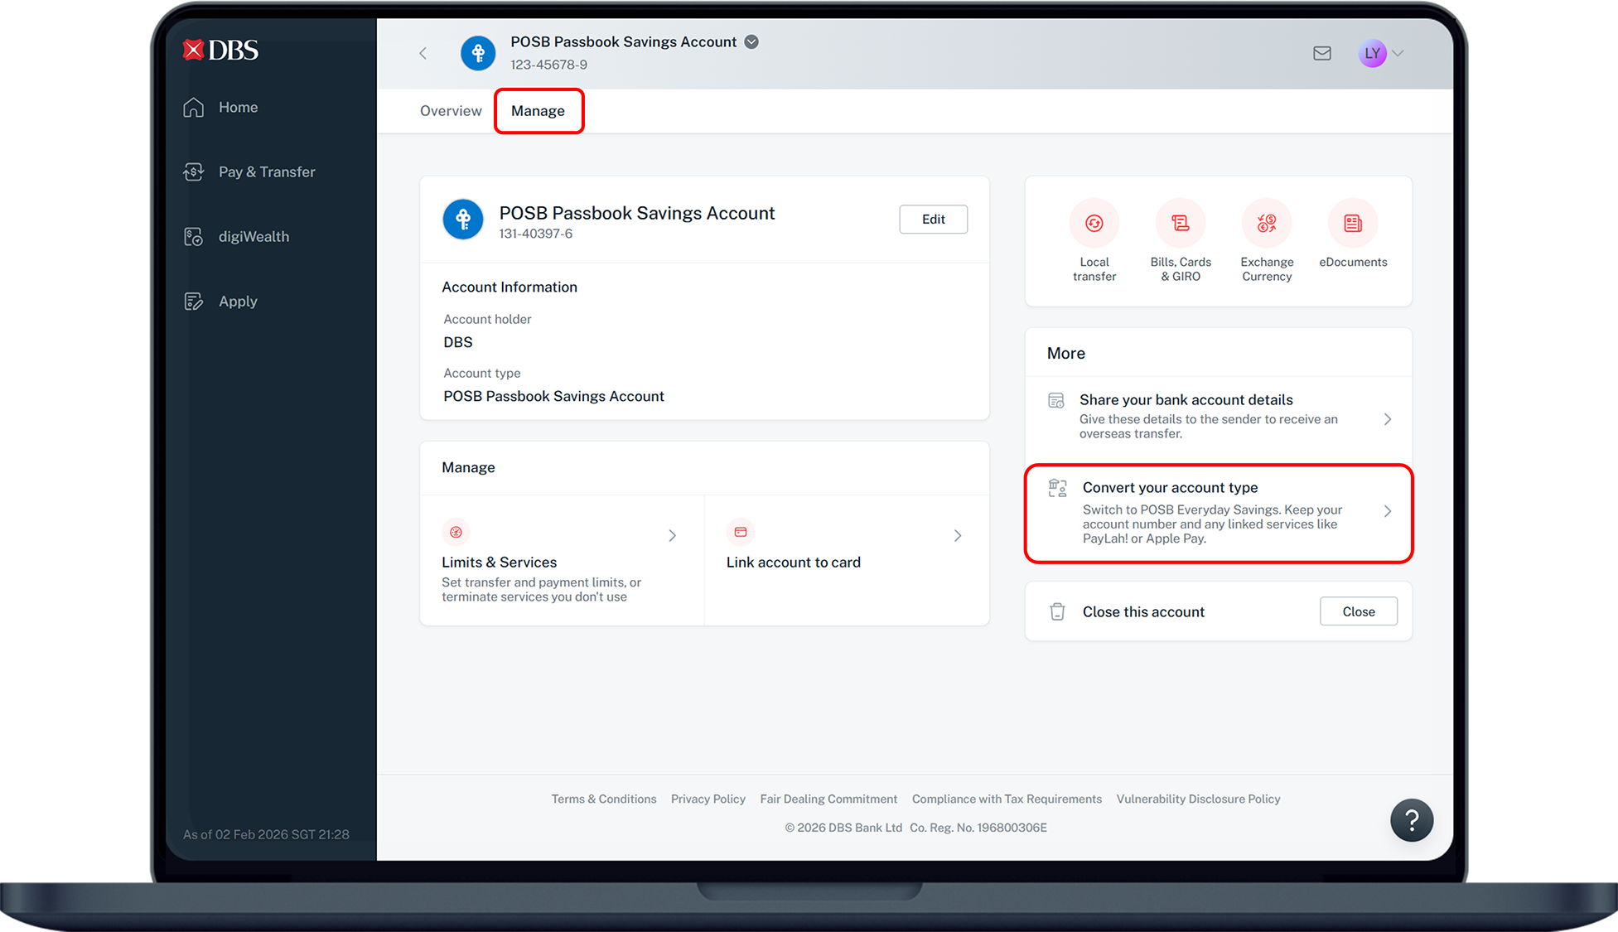Click the Exchange Currency icon

coord(1266,224)
